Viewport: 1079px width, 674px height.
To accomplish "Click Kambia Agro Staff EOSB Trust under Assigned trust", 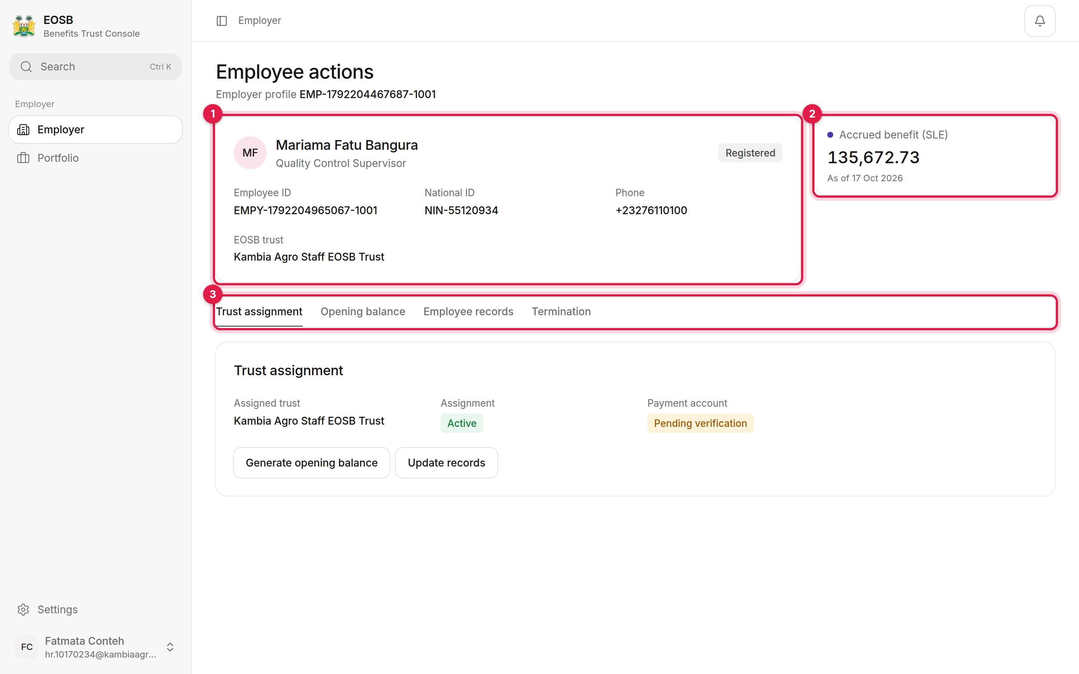I will (x=309, y=421).
